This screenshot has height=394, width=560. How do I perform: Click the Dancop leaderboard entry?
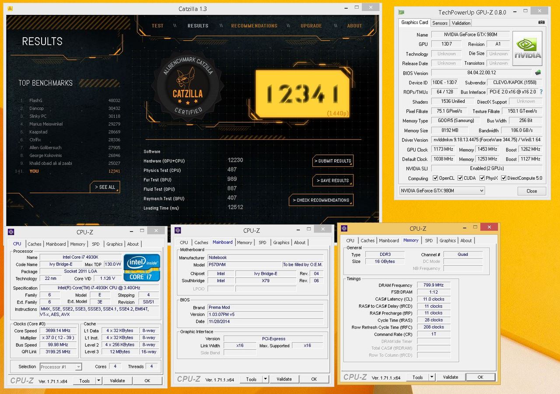tap(70, 108)
